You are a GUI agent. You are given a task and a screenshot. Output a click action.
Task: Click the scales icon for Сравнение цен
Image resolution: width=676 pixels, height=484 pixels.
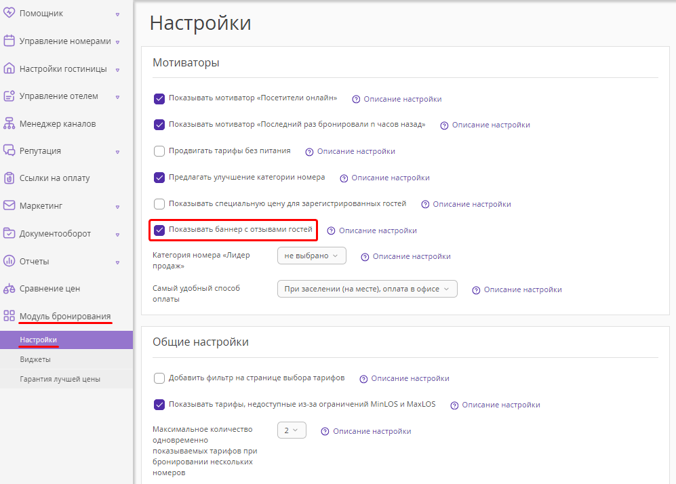click(9, 288)
